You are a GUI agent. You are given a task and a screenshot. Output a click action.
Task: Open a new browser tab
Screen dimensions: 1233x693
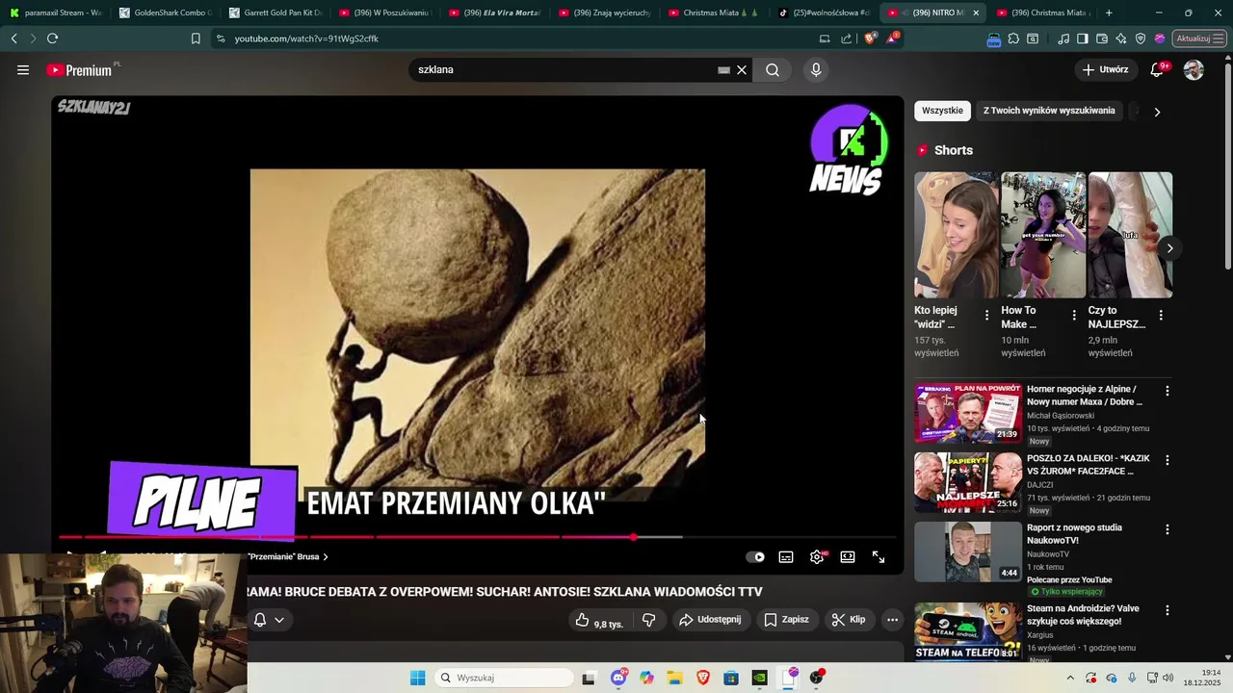click(x=1109, y=13)
